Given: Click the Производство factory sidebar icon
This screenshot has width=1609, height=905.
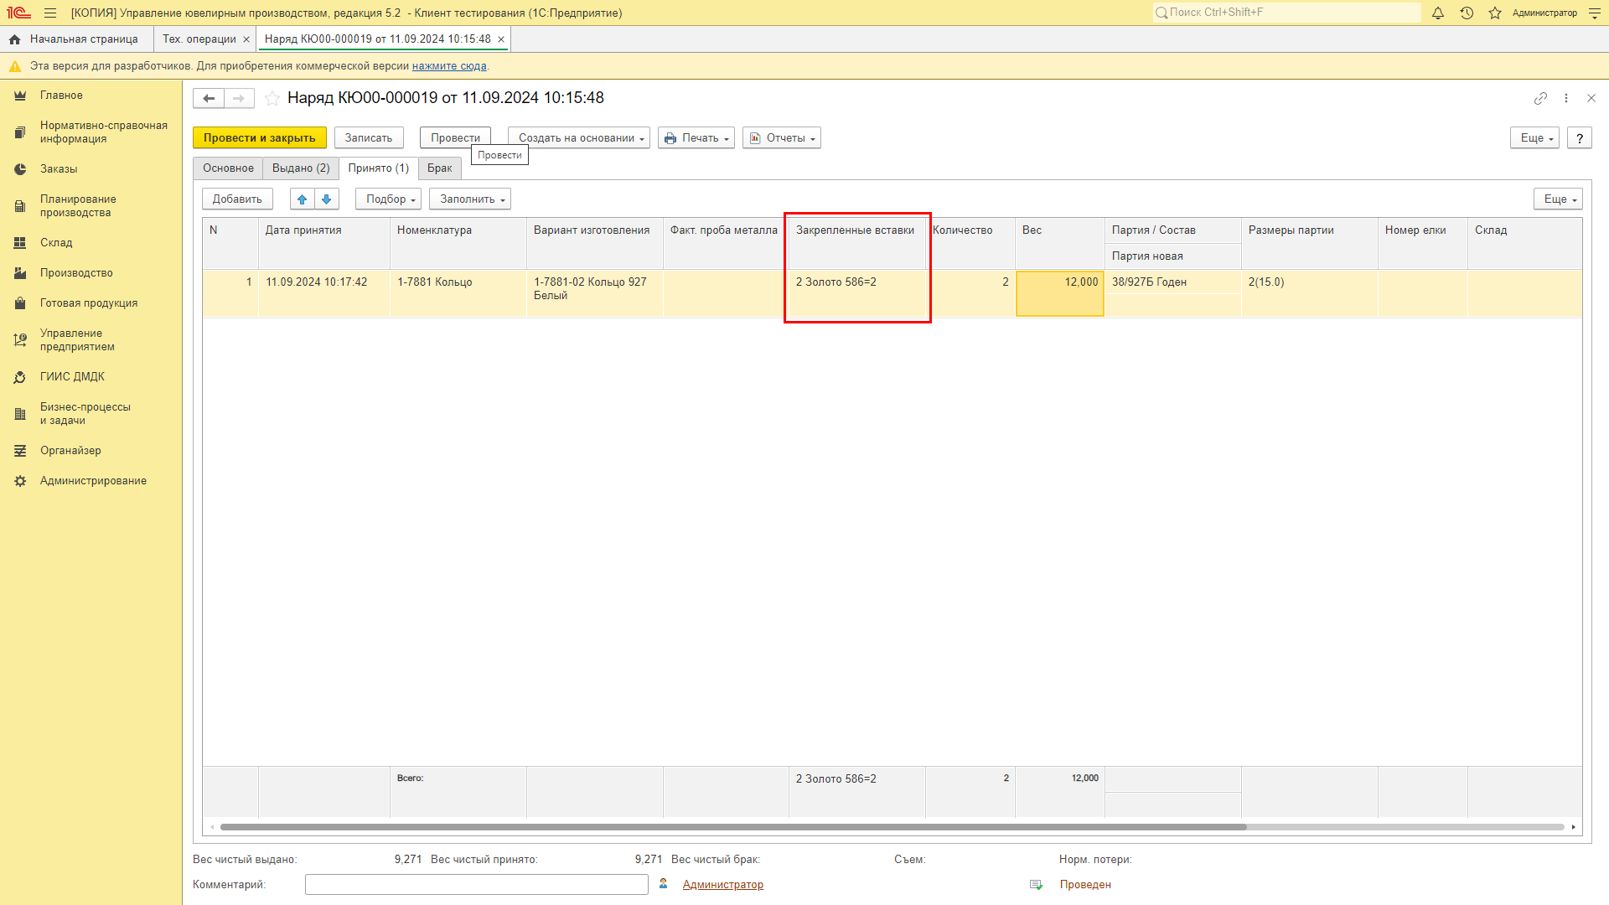Looking at the screenshot, I should [x=20, y=273].
